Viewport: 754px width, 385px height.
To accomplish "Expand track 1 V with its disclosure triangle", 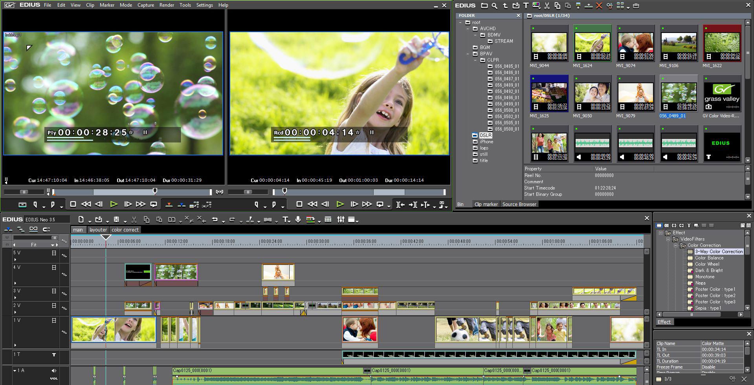I will [x=15, y=345].
